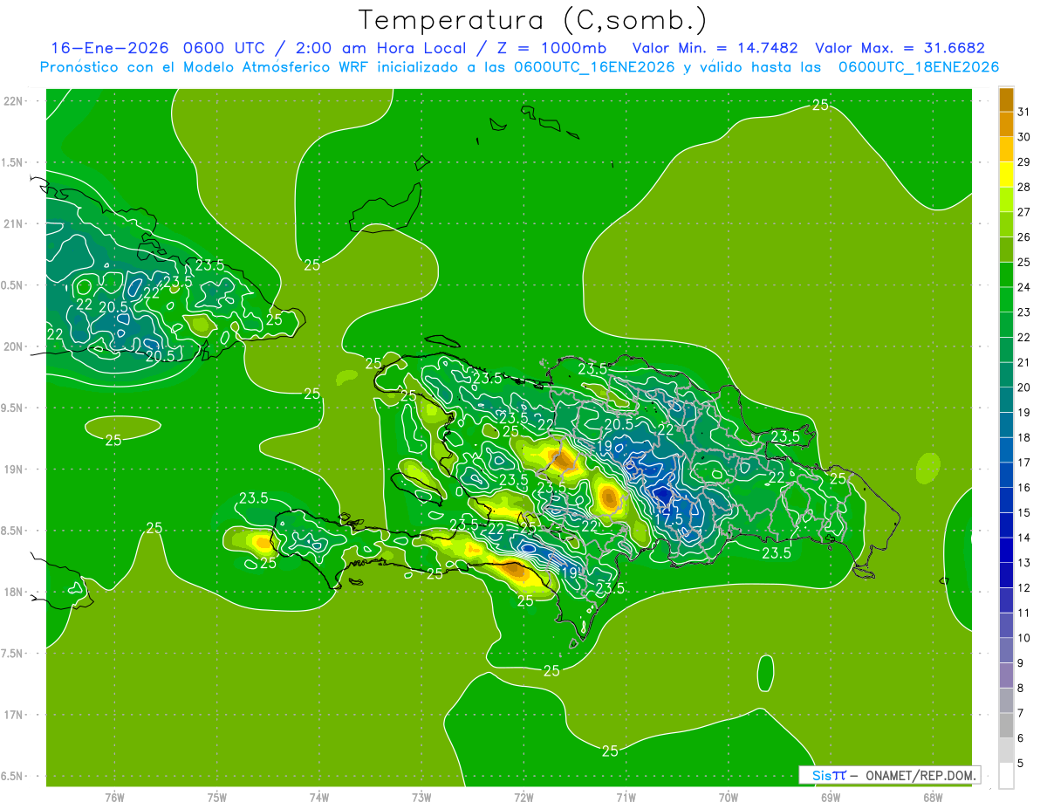Click the colorbar tick label "28"
Viewport: 1047px width, 809px height.
point(1024,187)
